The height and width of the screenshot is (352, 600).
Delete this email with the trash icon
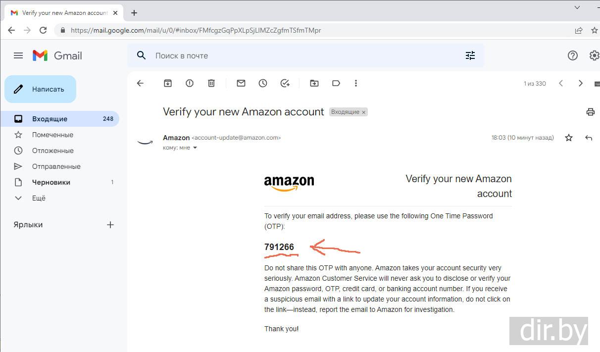pyautogui.click(x=211, y=83)
